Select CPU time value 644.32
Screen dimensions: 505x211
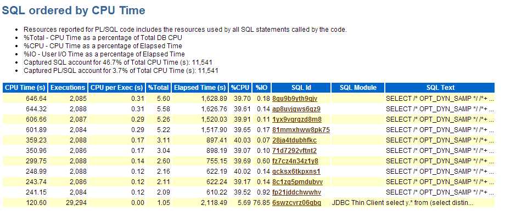[x=37, y=109]
